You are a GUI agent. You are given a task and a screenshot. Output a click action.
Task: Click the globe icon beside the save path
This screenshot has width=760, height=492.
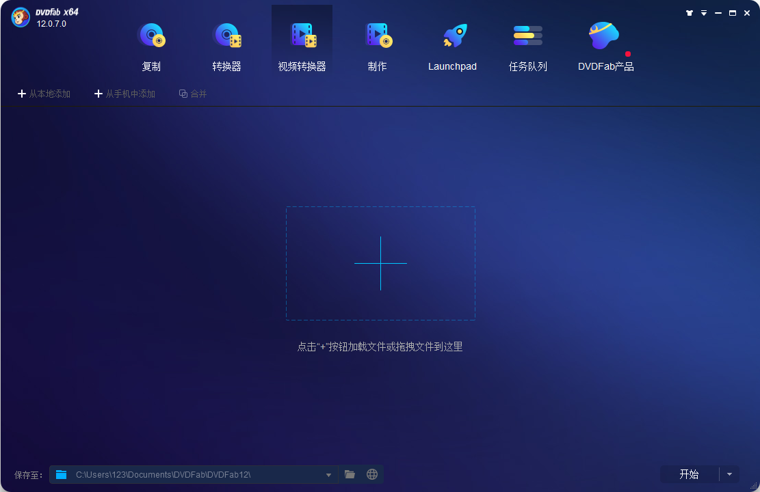tap(372, 474)
